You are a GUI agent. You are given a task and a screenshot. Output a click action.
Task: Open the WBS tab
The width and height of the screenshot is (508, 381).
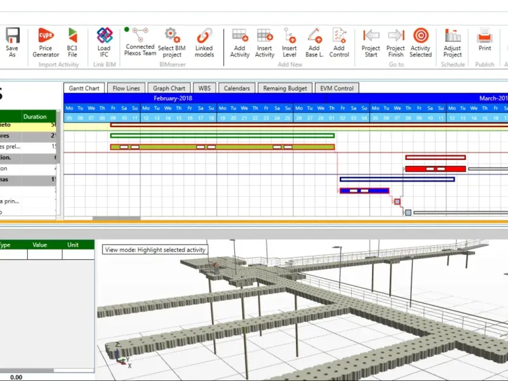pos(204,88)
